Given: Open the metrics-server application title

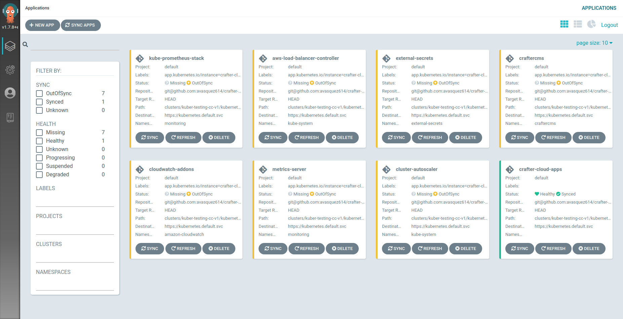Looking at the screenshot, I should click(289, 169).
